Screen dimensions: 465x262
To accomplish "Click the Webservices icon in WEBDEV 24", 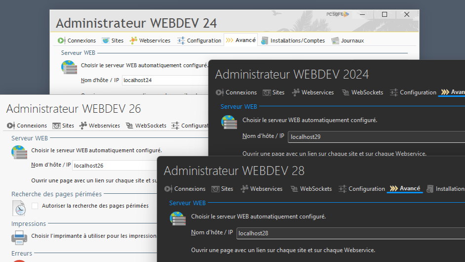I will coord(133,41).
